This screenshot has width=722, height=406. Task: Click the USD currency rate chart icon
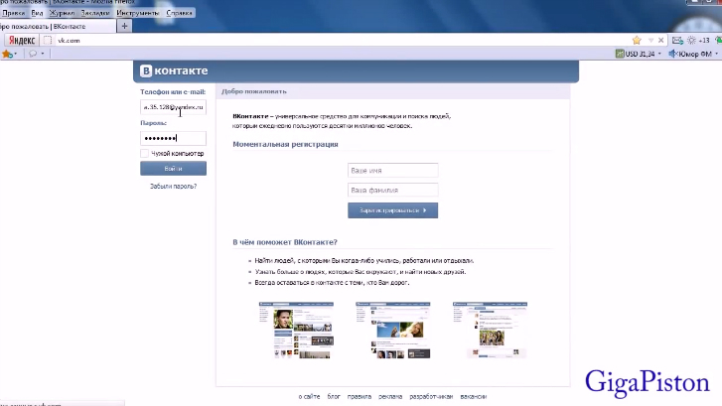click(620, 54)
